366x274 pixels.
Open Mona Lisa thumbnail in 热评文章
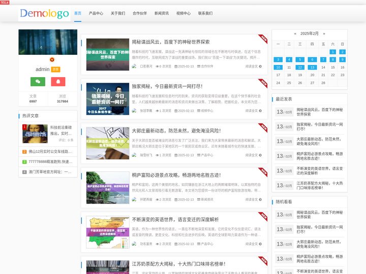click(x=35, y=134)
